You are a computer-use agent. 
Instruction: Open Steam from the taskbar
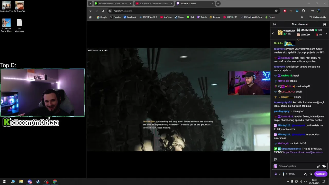38,182
